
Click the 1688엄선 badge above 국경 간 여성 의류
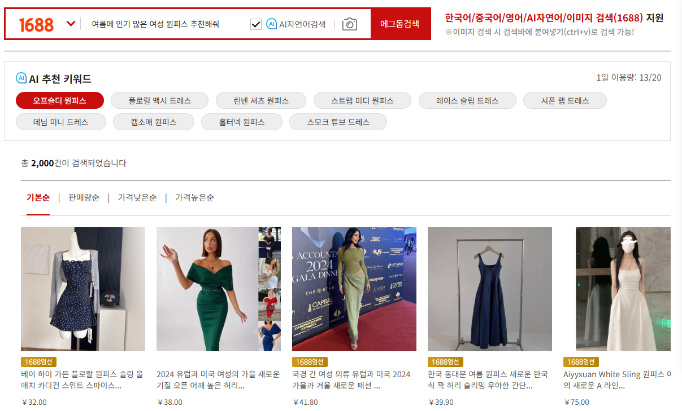[310, 362]
